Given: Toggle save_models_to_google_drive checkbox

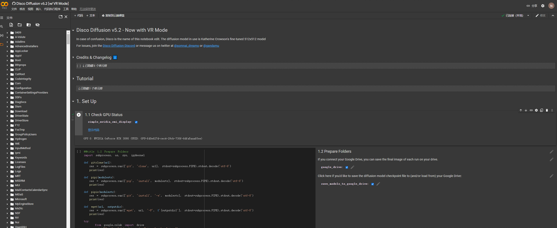Looking at the screenshot, I should (x=372, y=184).
